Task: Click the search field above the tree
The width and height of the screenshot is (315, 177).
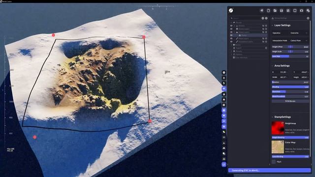Action: pos(246,18)
